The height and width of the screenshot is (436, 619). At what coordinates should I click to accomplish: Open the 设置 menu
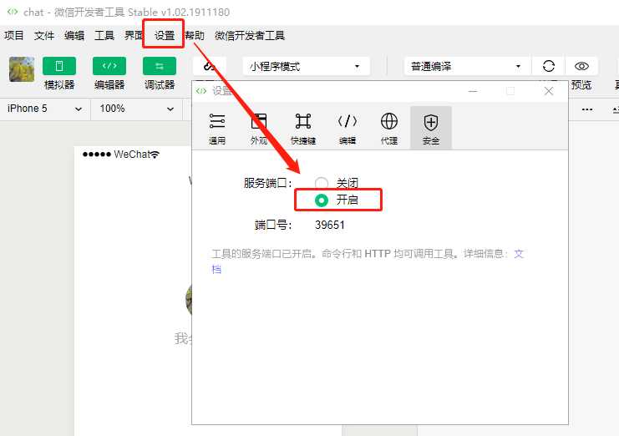[165, 36]
